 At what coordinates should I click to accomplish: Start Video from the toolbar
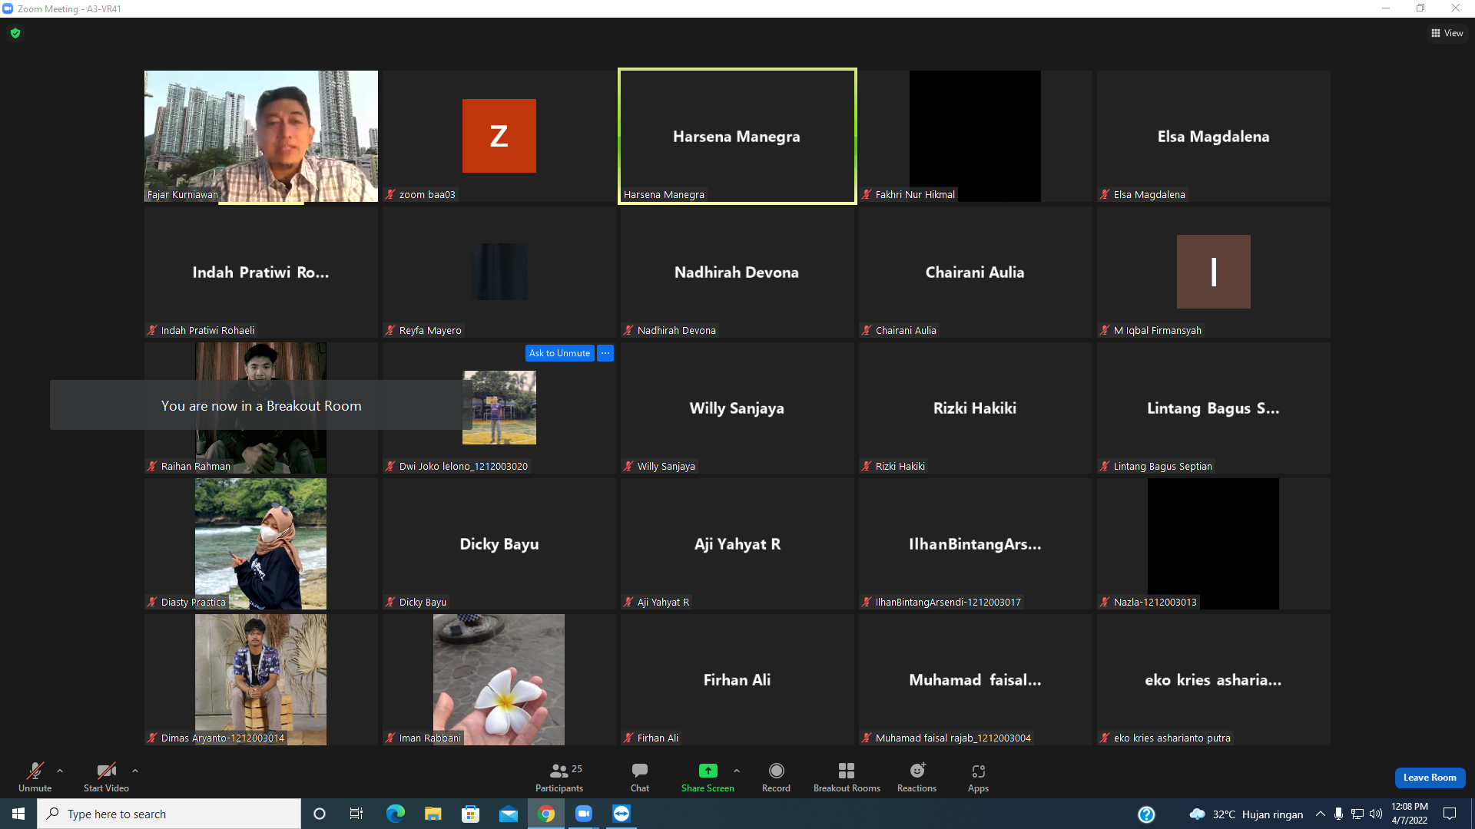point(106,777)
